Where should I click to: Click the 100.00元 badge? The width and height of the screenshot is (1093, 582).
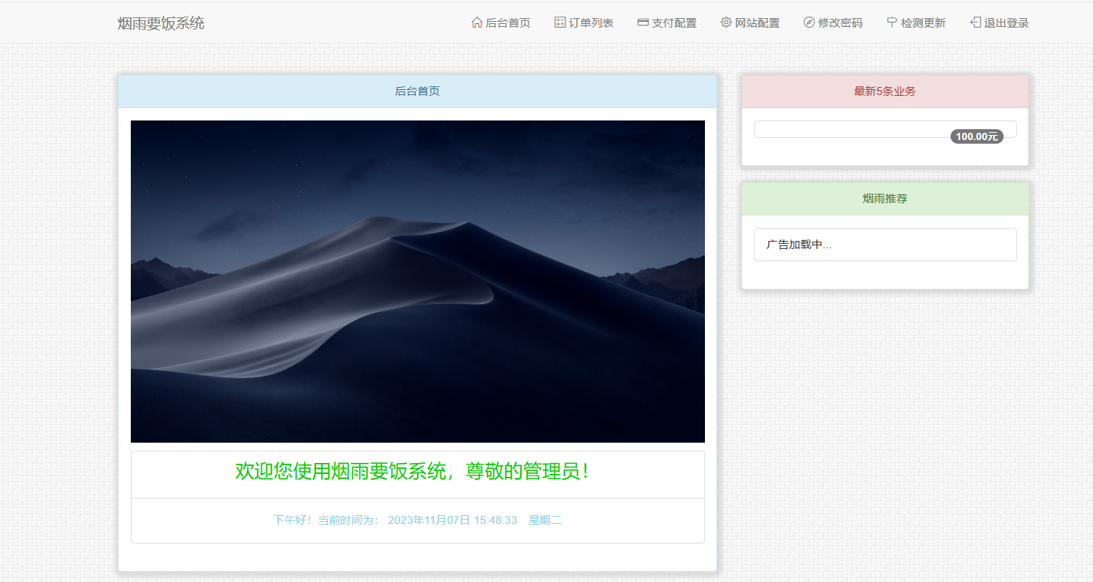pyautogui.click(x=977, y=136)
